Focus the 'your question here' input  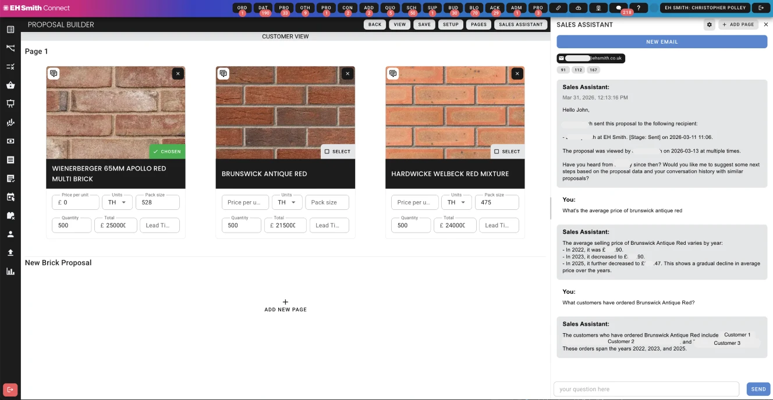pos(646,389)
